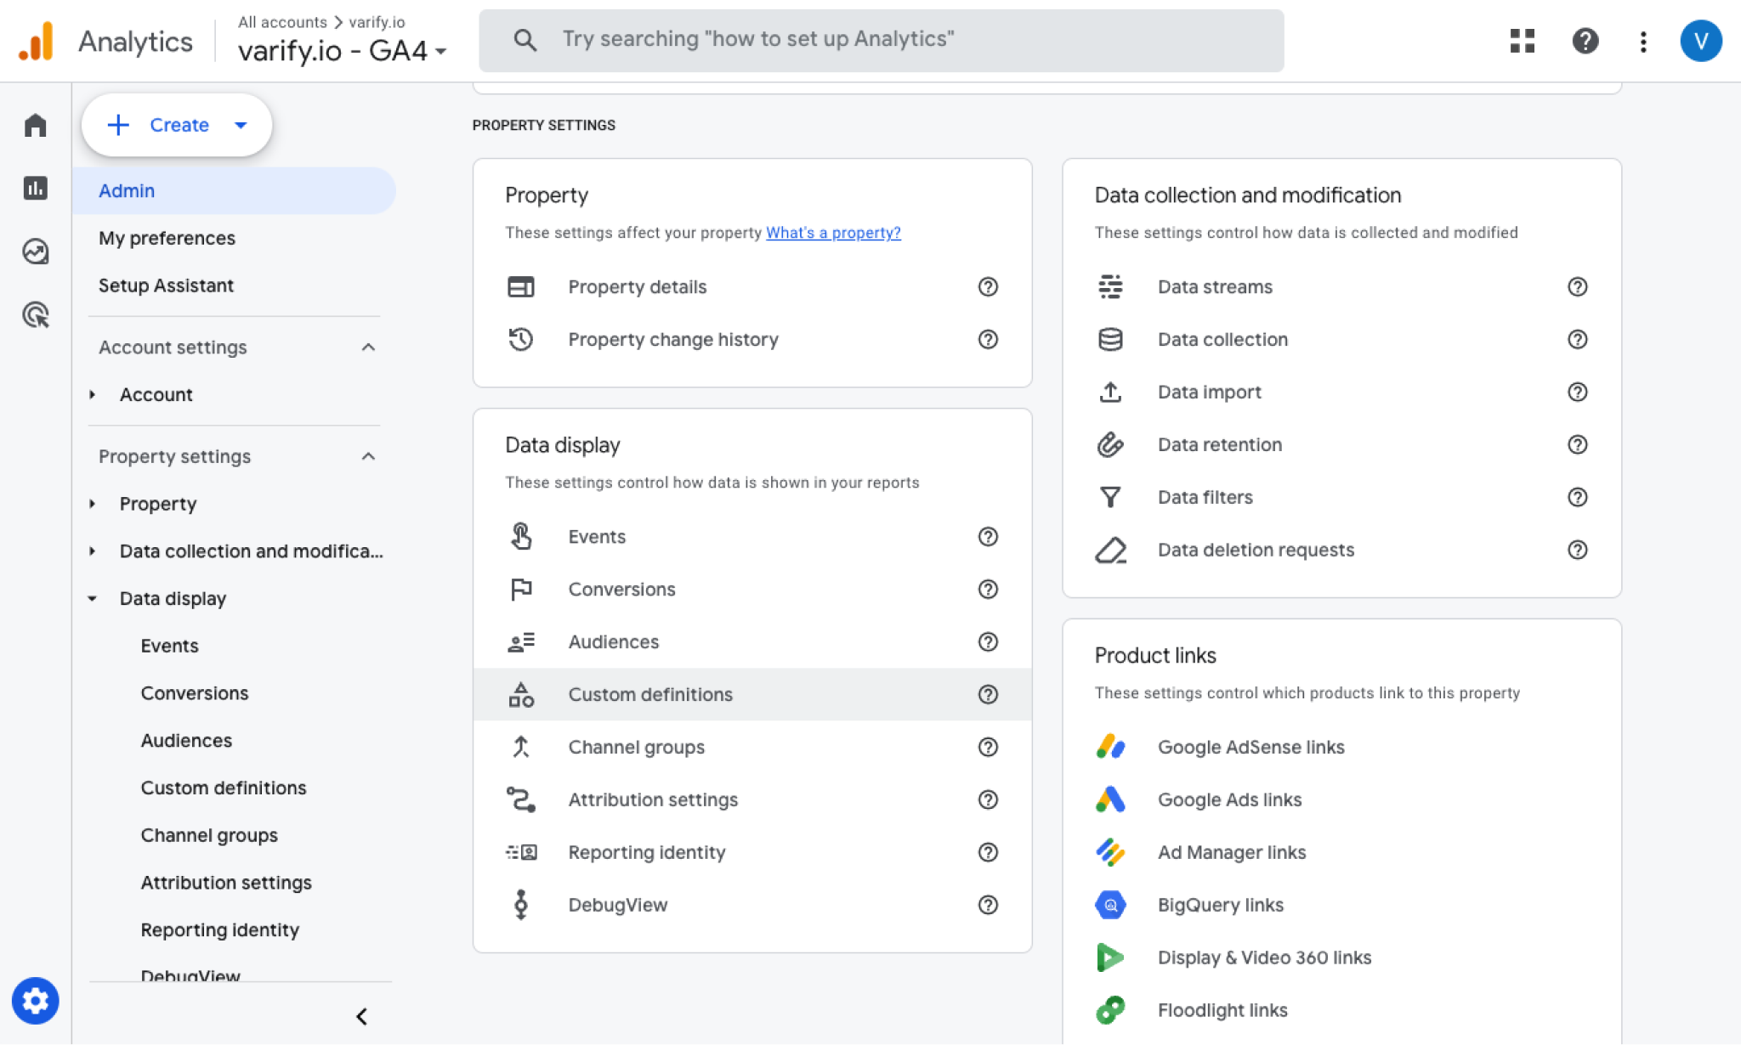Select Events under Data display in sidebar
This screenshot has height=1045, width=1741.
pos(169,647)
